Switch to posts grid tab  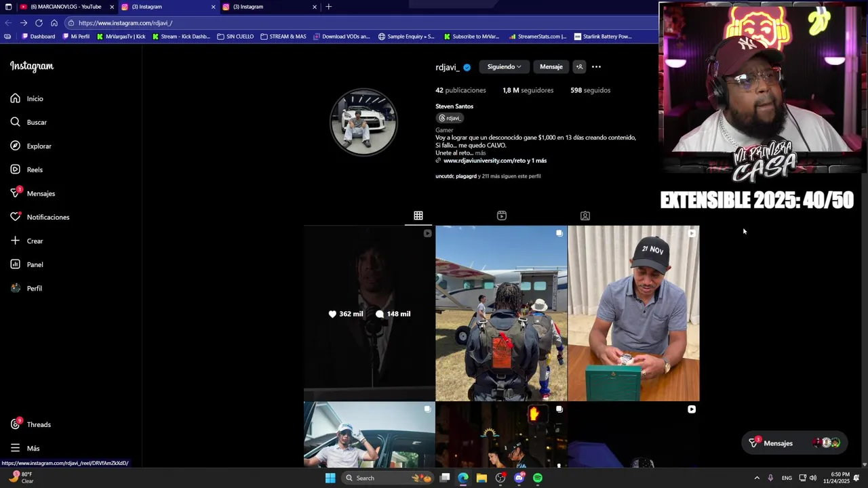(418, 216)
